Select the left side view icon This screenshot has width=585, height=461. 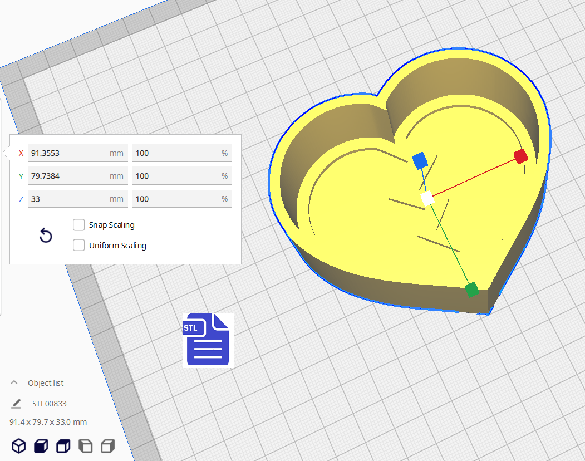point(85,445)
